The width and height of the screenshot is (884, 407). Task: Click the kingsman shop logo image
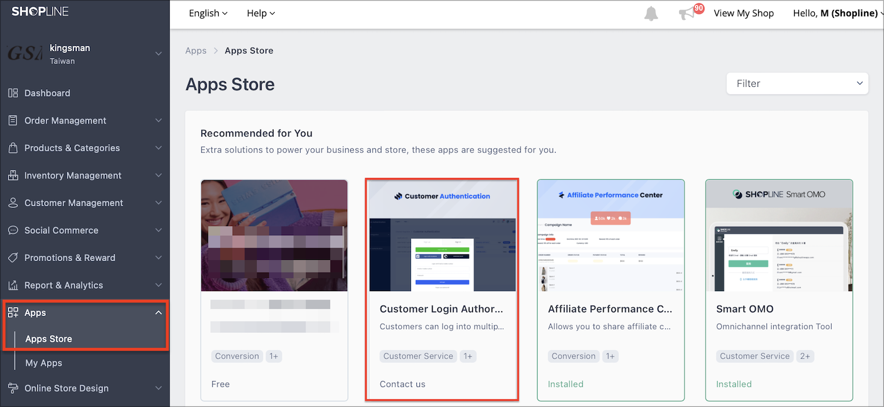click(24, 54)
